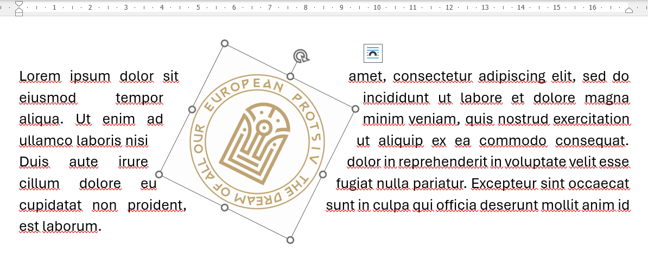The height and width of the screenshot is (278, 648).
Task: Click the circular rotation handle above the logo
Action: click(x=302, y=56)
